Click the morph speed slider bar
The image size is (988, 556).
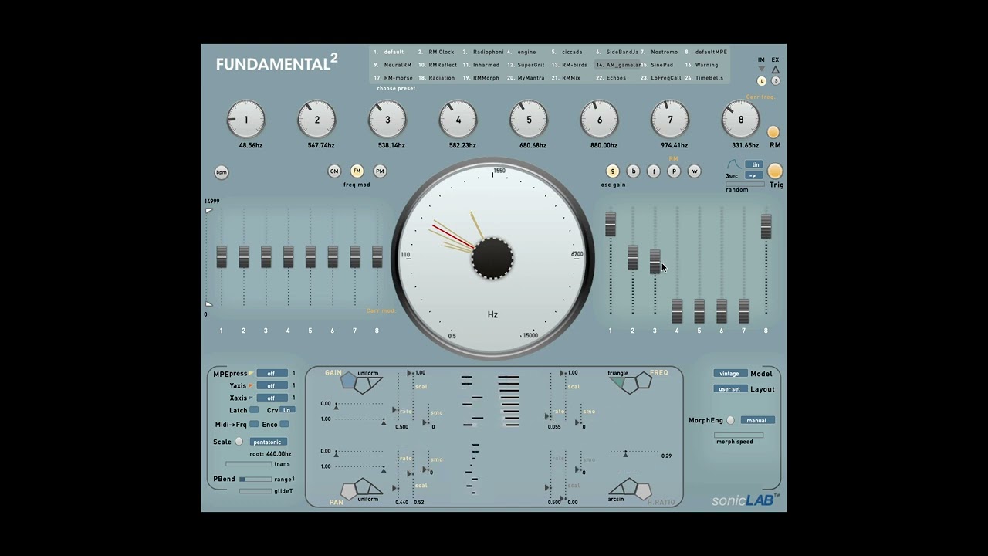coord(739,435)
